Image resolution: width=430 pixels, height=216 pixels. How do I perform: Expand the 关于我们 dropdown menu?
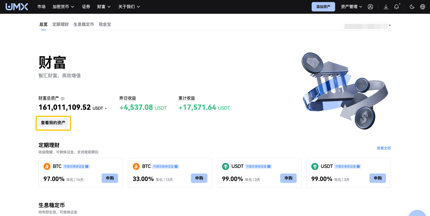(x=129, y=7)
